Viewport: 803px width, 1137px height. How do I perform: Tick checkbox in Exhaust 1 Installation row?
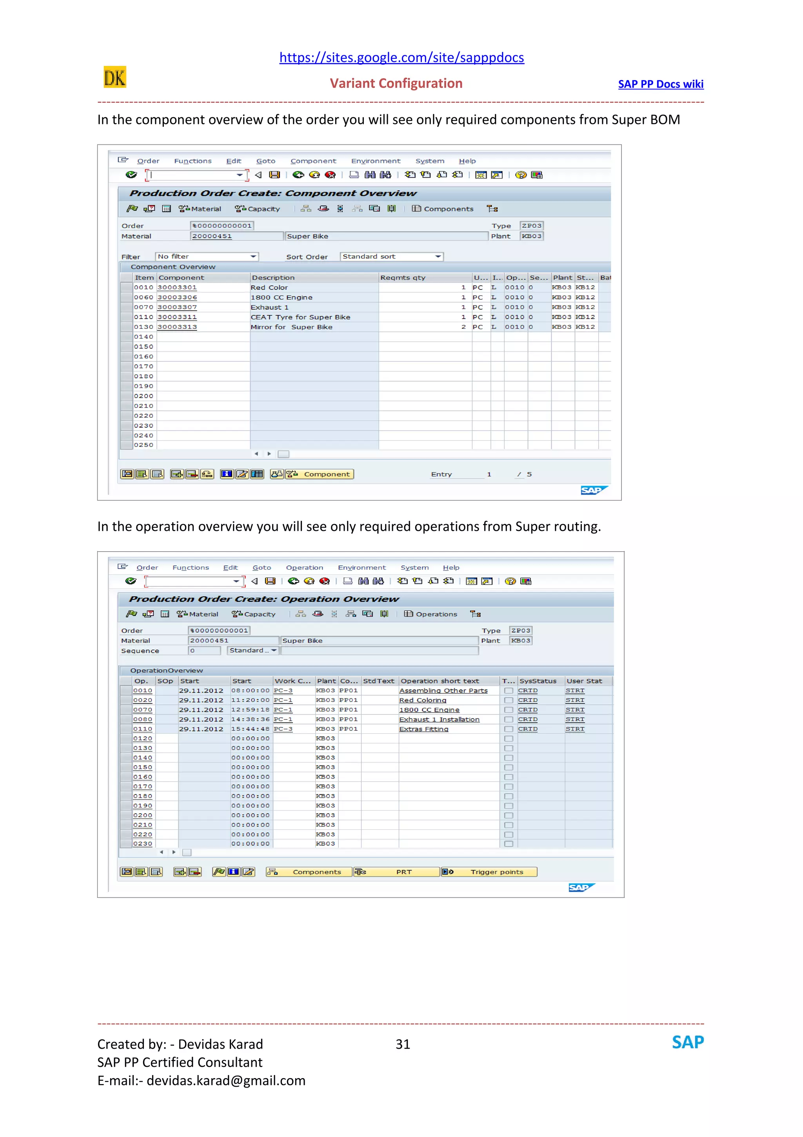click(x=508, y=719)
